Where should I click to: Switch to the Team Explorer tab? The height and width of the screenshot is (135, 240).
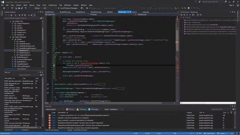click(x=22, y=69)
